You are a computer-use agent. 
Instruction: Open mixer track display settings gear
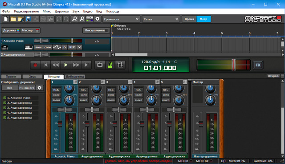(40, 88)
